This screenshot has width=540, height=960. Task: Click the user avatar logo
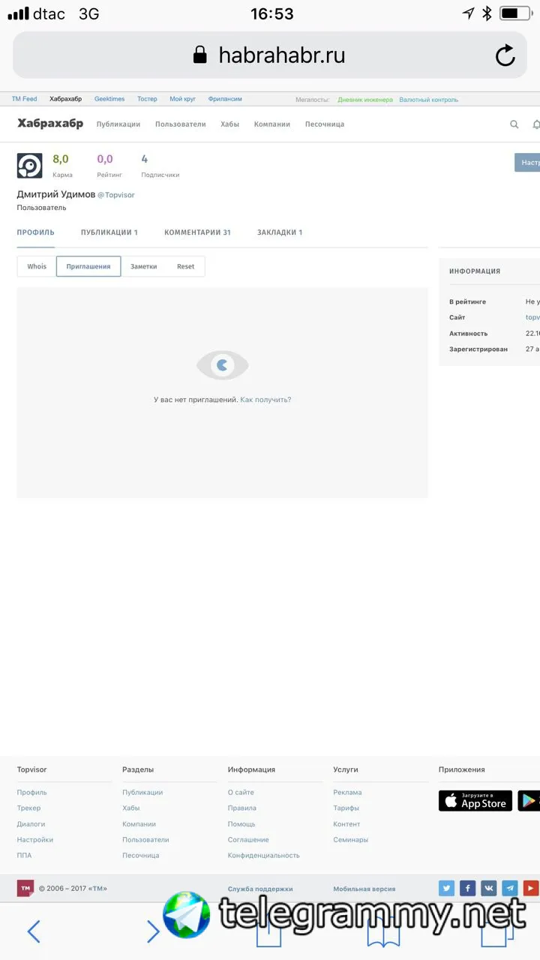30,165
